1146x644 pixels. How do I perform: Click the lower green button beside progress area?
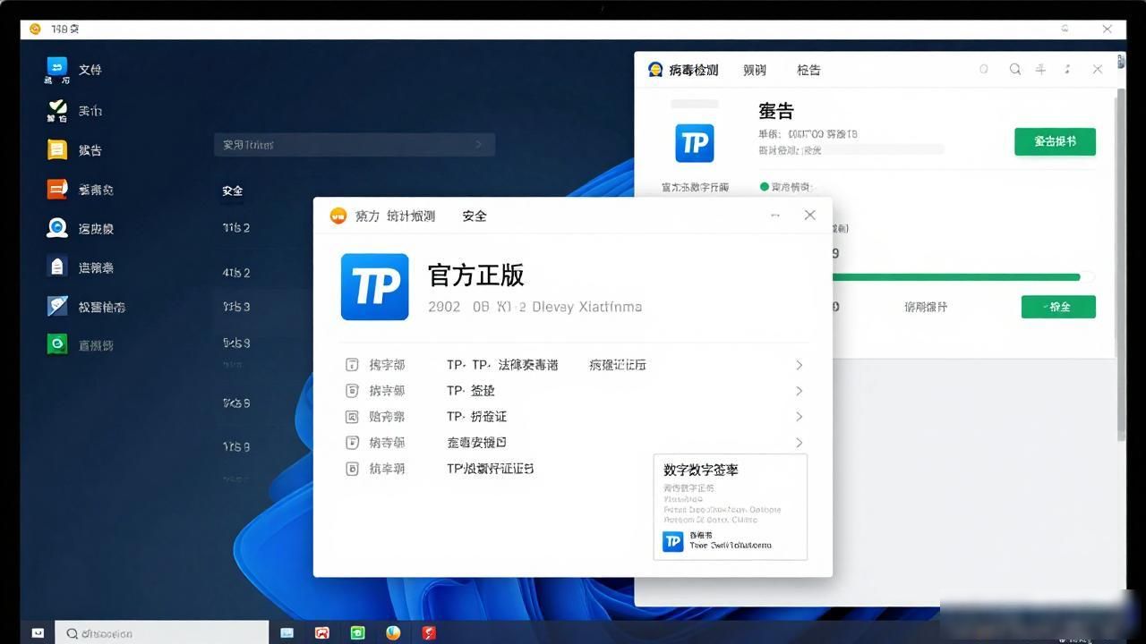pos(1058,306)
